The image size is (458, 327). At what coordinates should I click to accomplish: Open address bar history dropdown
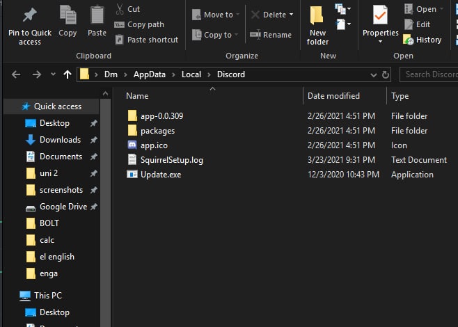pos(373,75)
